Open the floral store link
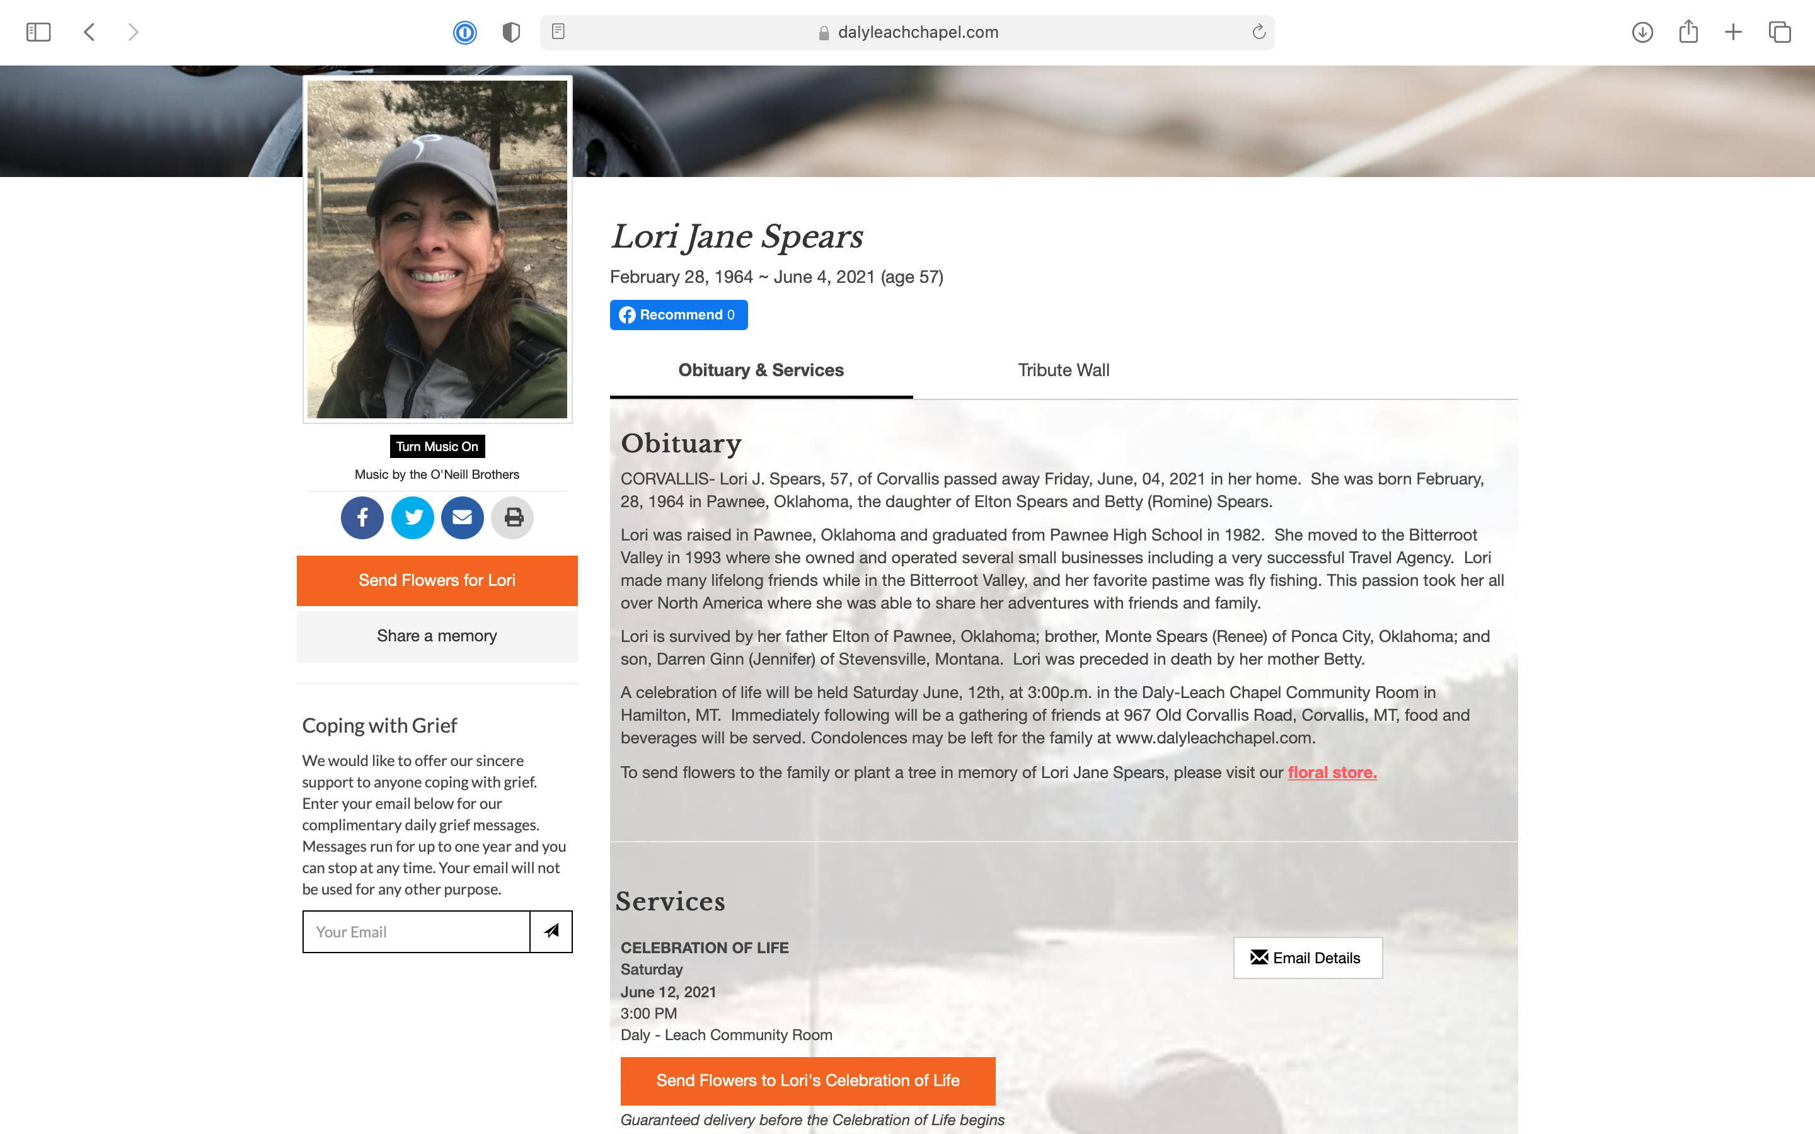The image size is (1815, 1134). (1332, 772)
